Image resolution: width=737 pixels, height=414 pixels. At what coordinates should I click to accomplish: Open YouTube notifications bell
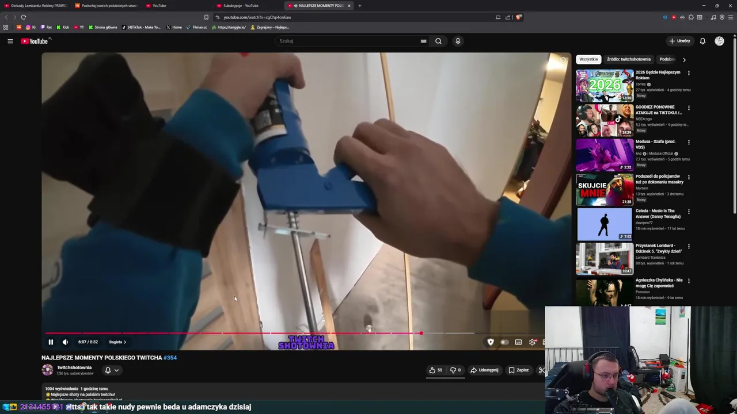click(x=702, y=41)
